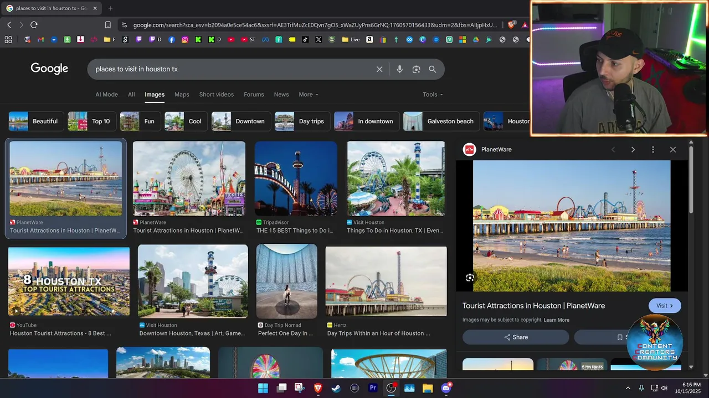This screenshot has height=398, width=709.
Task: Open Google Lens search by image icon
Action: point(416,69)
